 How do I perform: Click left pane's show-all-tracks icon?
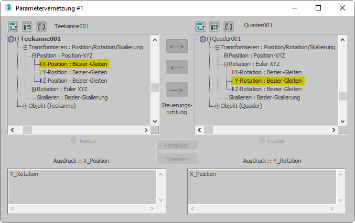(x=14, y=26)
